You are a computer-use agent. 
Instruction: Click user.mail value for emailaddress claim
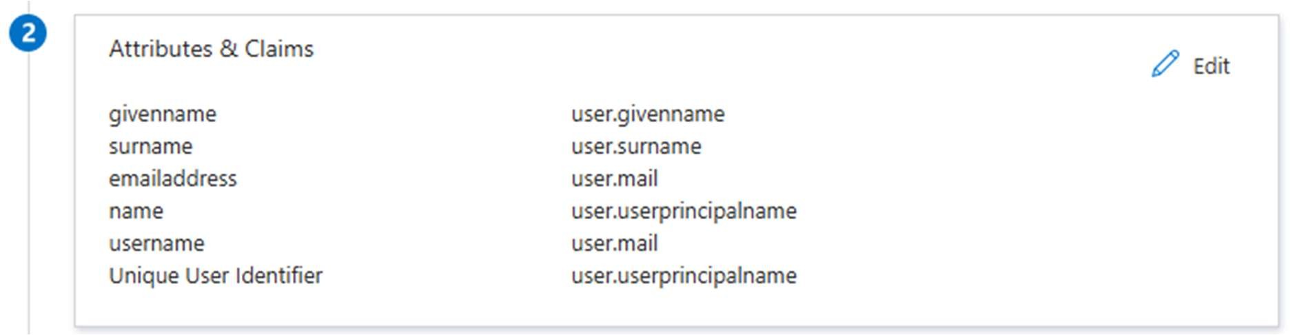tap(614, 179)
